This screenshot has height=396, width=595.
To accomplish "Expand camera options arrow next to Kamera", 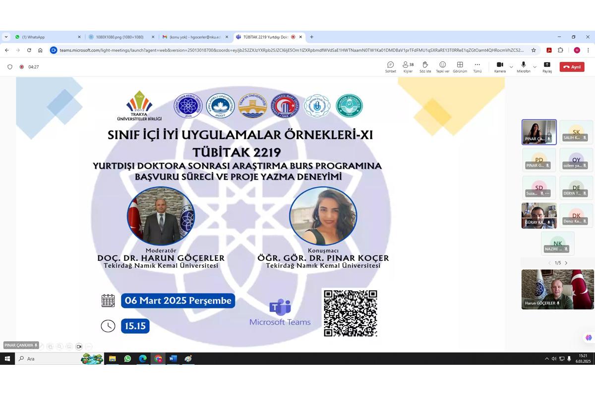I will click(511, 67).
